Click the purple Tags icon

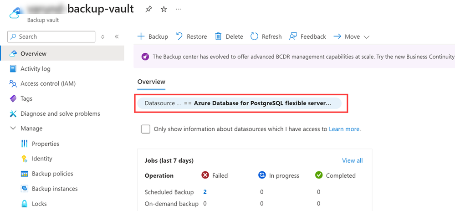[13, 99]
